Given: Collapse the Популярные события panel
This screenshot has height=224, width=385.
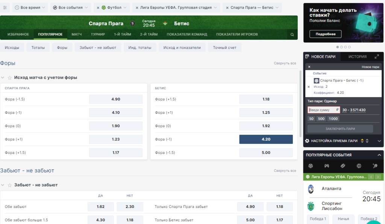Looking at the screenshot, I should 379,155.
